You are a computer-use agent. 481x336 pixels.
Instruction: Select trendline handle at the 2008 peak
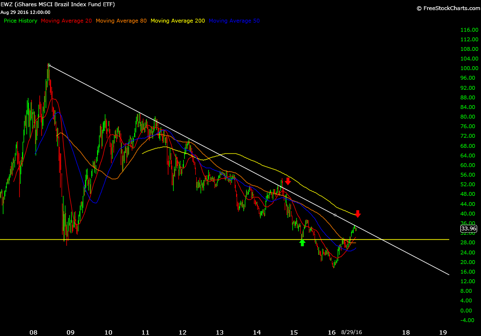[x=49, y=65]
